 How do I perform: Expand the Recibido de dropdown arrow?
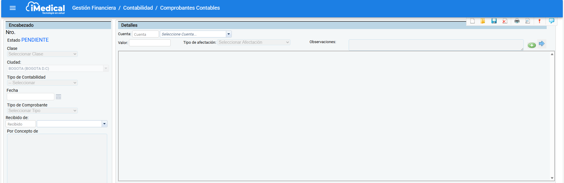(x=104, y=124)
